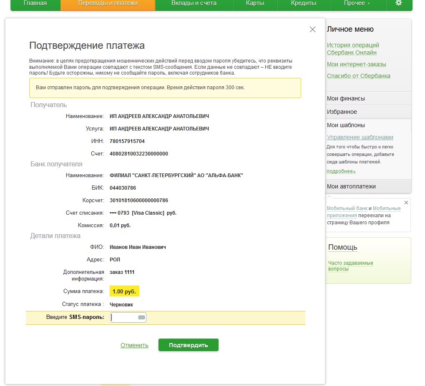Click the payer name Иванов Иван Иванович
The image size is (425, 386).
coord(138,247)
